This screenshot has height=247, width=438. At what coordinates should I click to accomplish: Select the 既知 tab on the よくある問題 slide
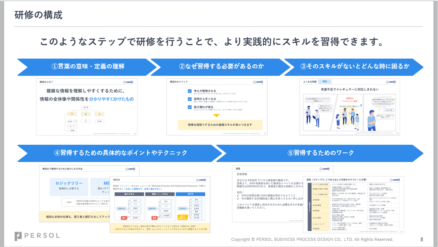click(x=325, y=82)
